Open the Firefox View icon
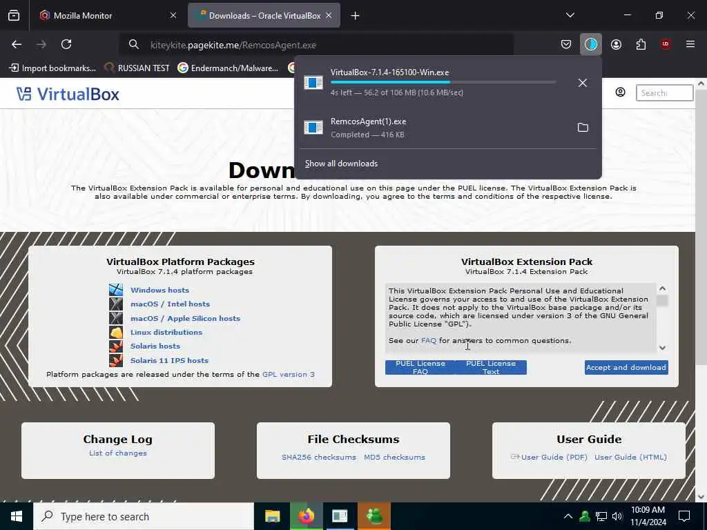 point(14,16)
